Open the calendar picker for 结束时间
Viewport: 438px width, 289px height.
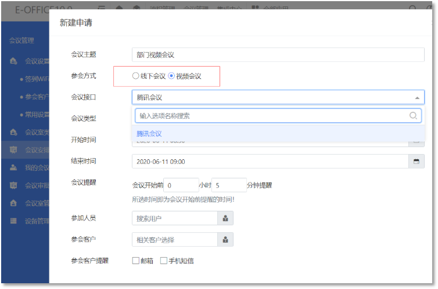click(x=416, y=162)
